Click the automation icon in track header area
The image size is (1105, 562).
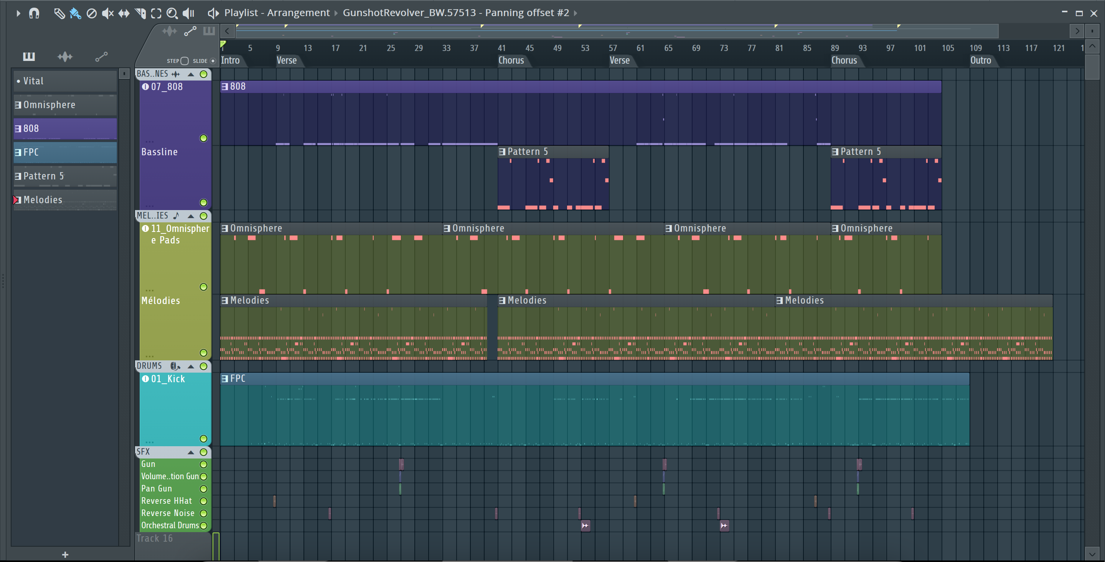(190, 31)
